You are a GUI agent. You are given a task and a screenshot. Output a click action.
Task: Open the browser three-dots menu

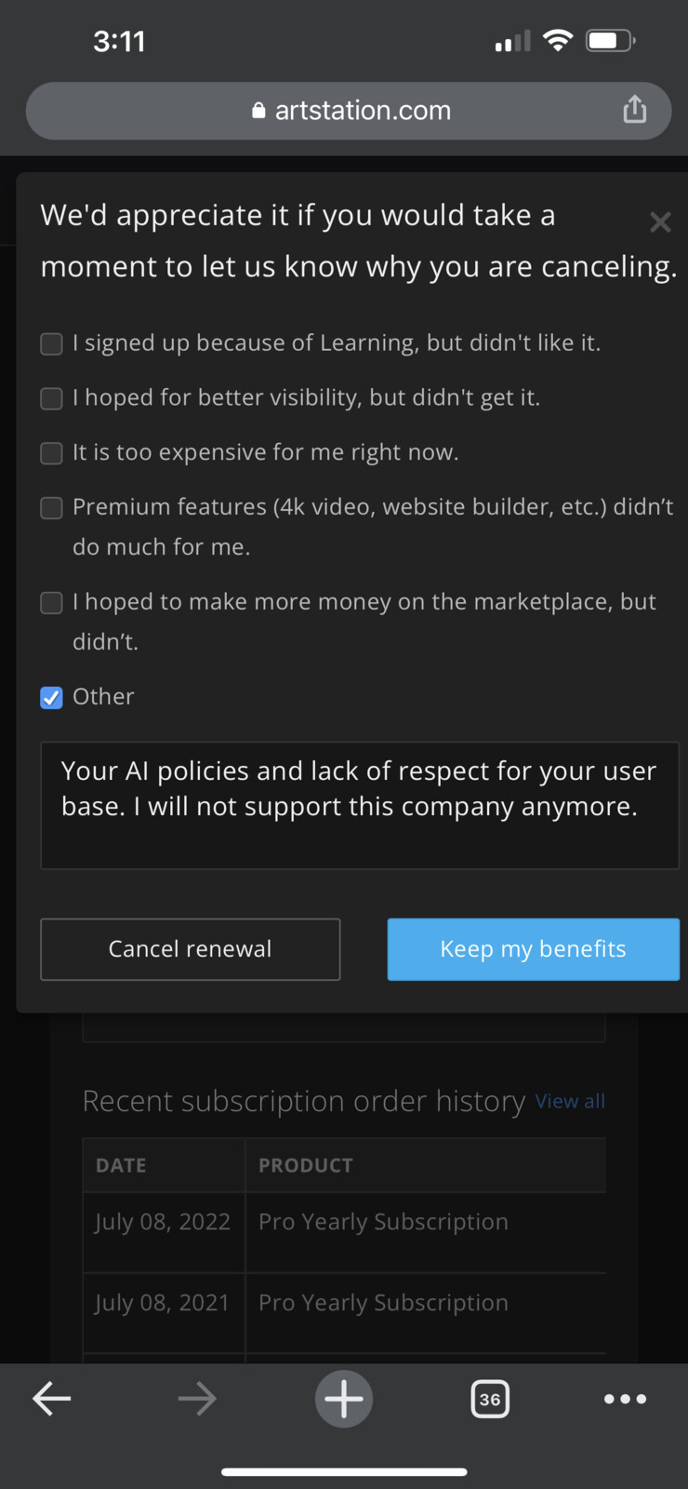point(625,1399)
